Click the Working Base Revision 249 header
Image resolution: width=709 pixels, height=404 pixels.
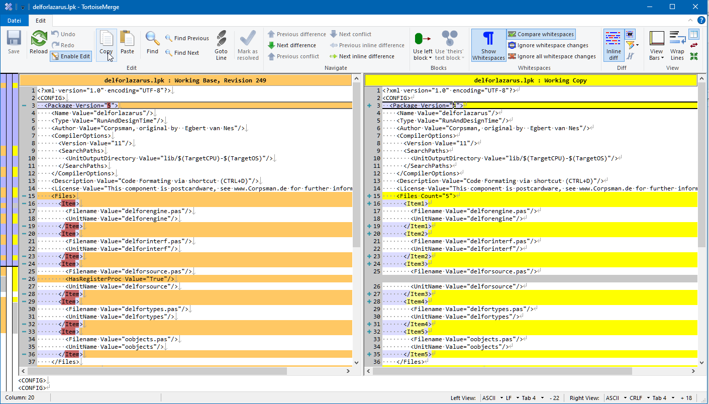185,80
